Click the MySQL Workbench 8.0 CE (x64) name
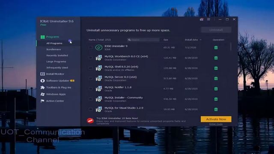 126,56
